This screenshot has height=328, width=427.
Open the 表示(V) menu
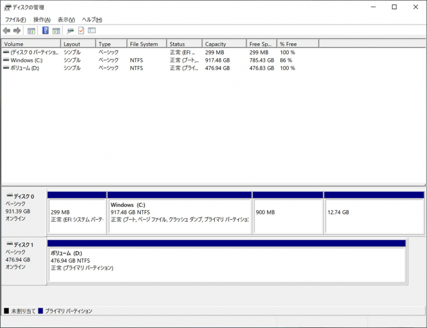[x=66, y=20]
